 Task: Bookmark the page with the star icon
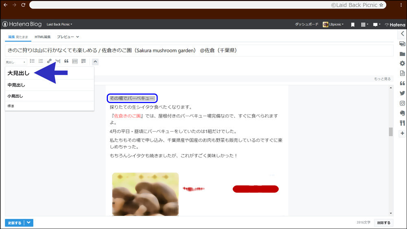tap(381, 5)
